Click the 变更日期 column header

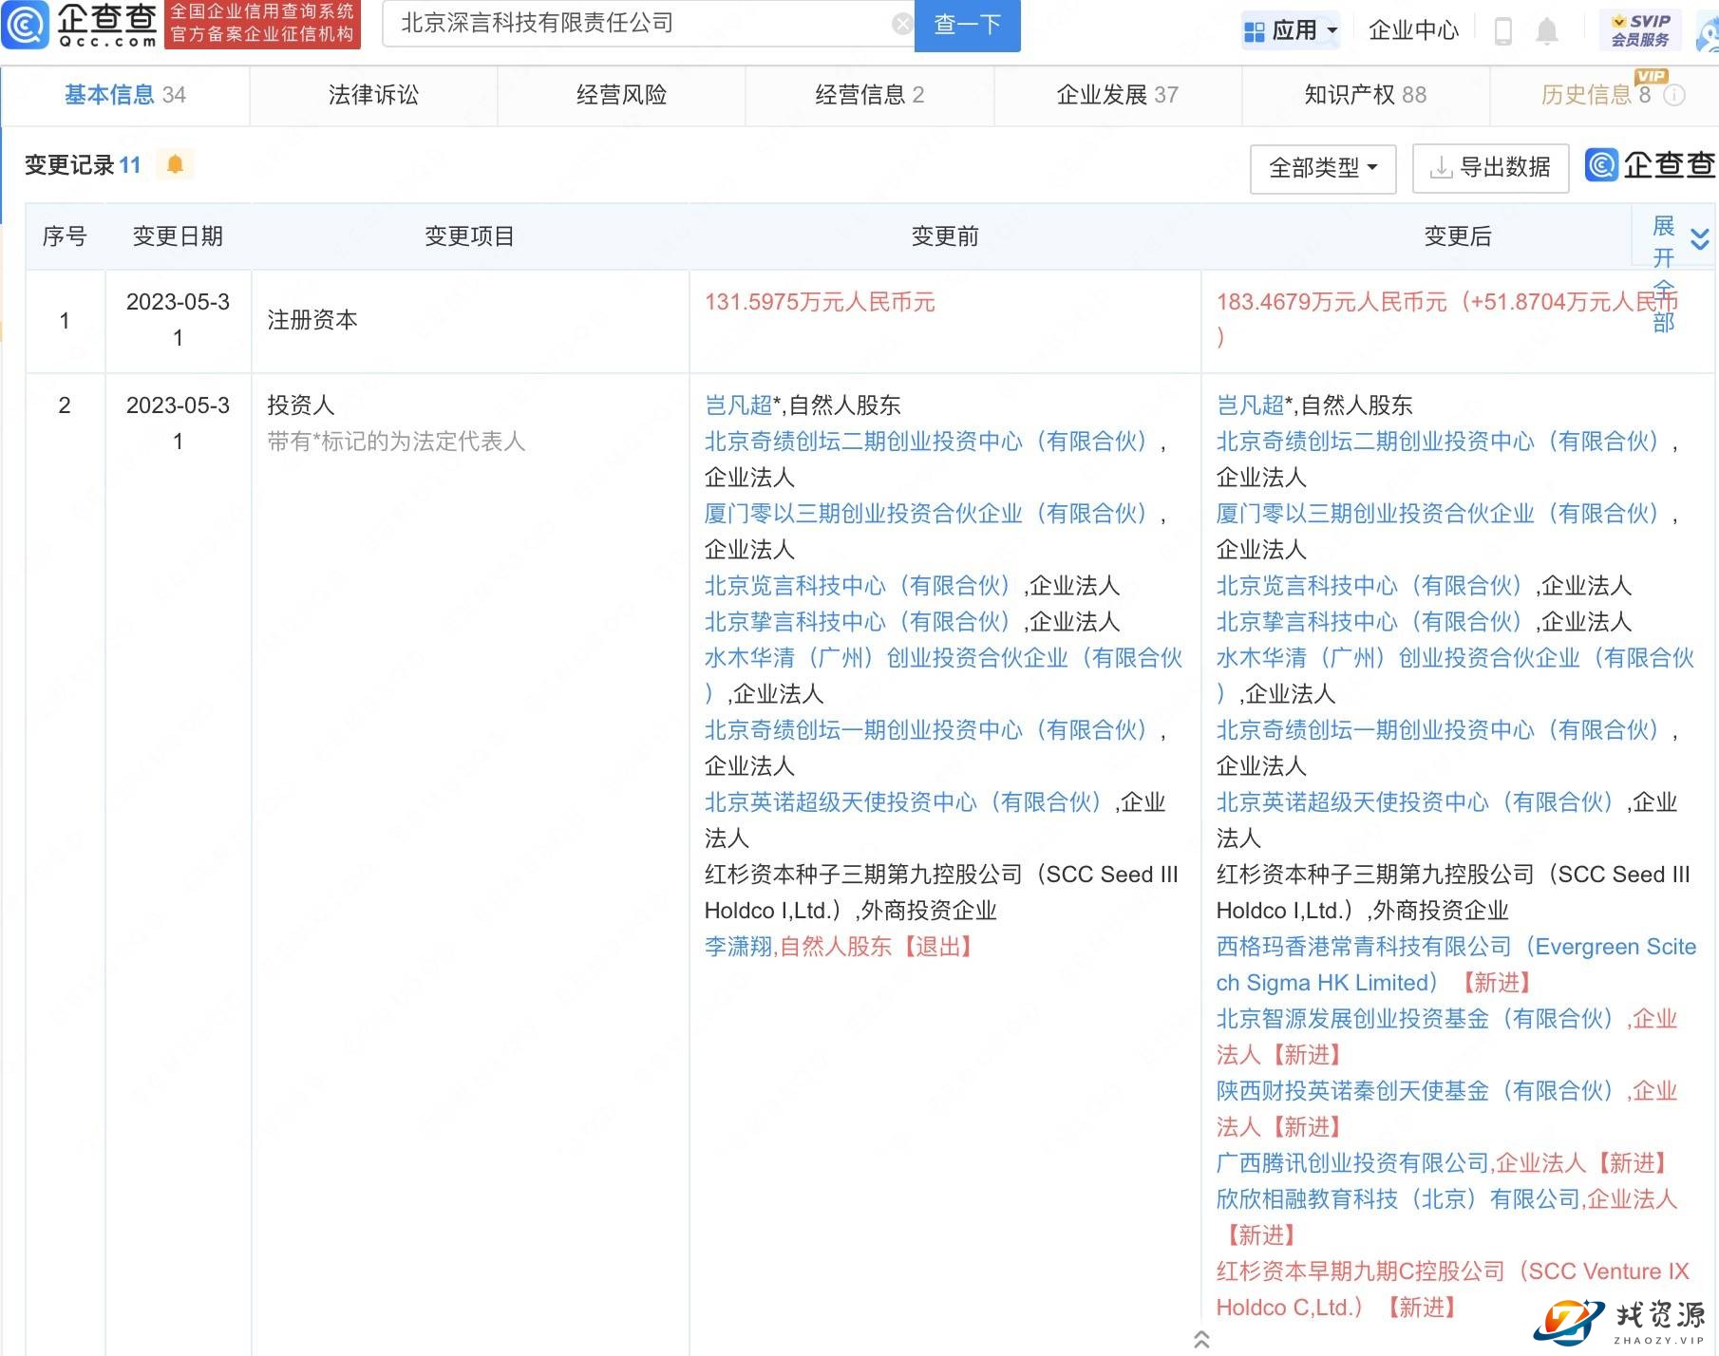point(178,236)
